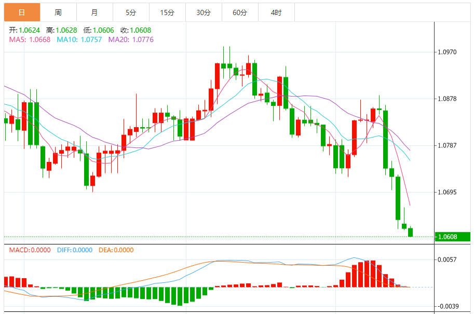Click the 1.0787 price axis label

click(x=447, y=145)
